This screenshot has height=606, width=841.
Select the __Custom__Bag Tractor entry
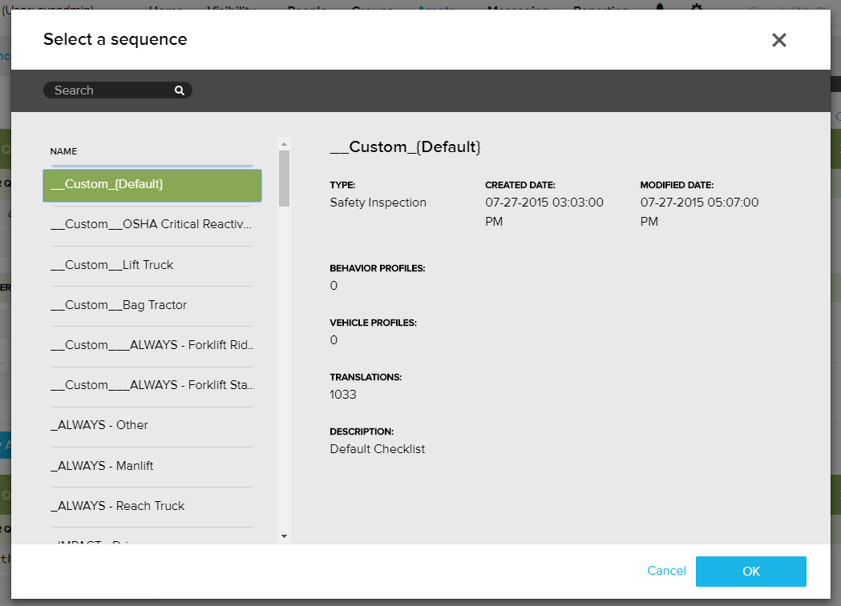[152, 305]
